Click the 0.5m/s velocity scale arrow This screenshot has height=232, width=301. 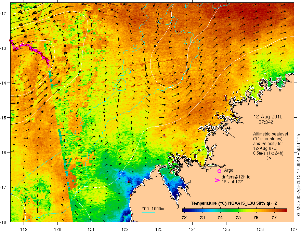pos(264,158)
